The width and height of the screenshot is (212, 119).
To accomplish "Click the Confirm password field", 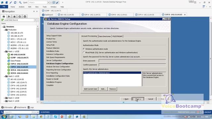I will pyautogui.click(x=132, y=65).
